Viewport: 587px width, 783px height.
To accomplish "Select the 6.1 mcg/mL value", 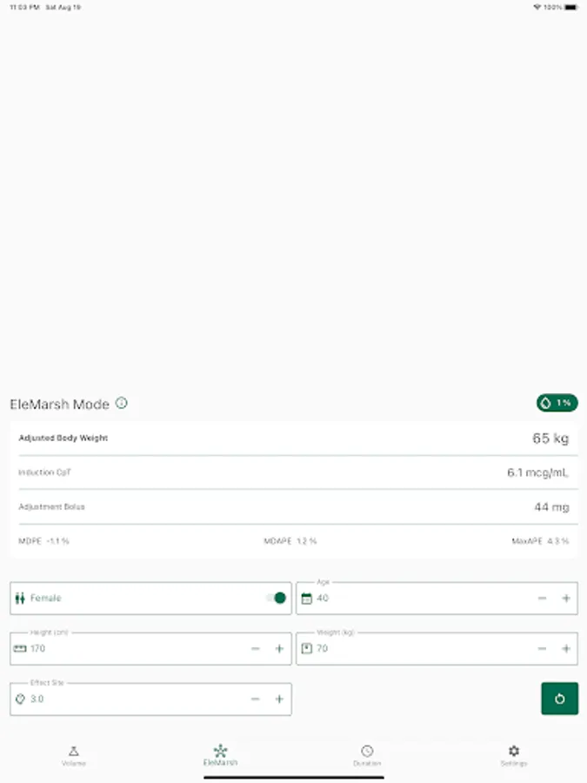I will (x=537, y=472).
